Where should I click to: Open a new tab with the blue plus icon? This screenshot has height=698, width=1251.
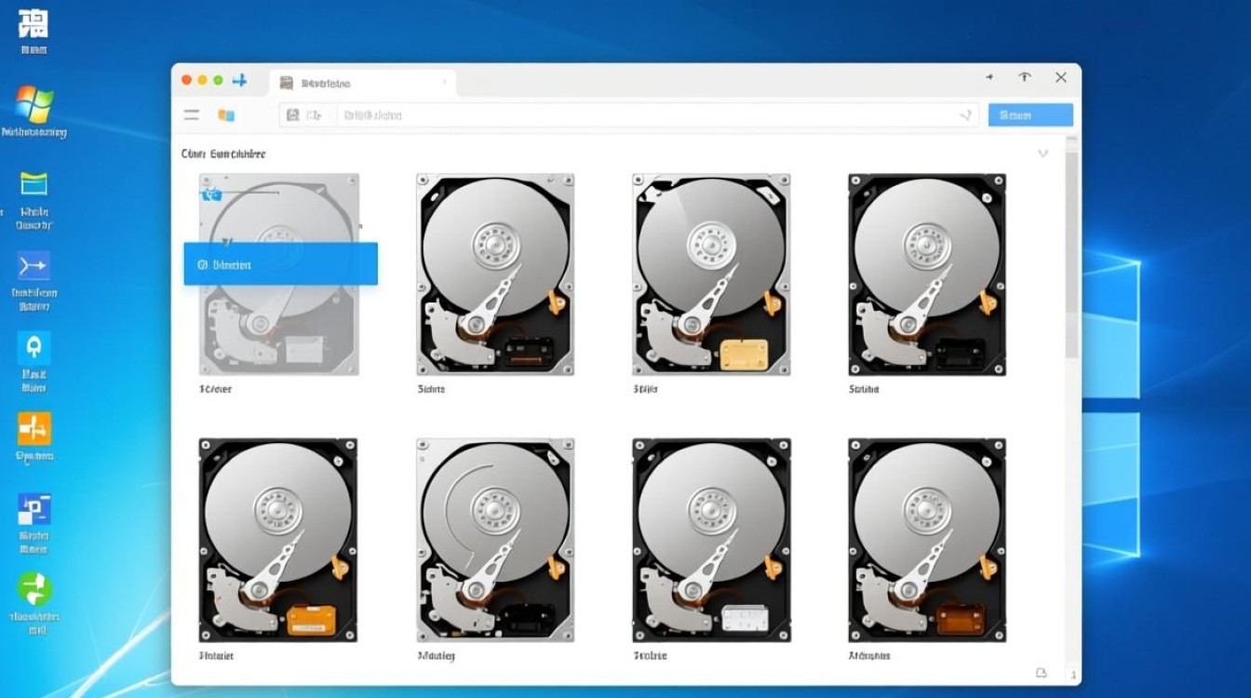240,80
